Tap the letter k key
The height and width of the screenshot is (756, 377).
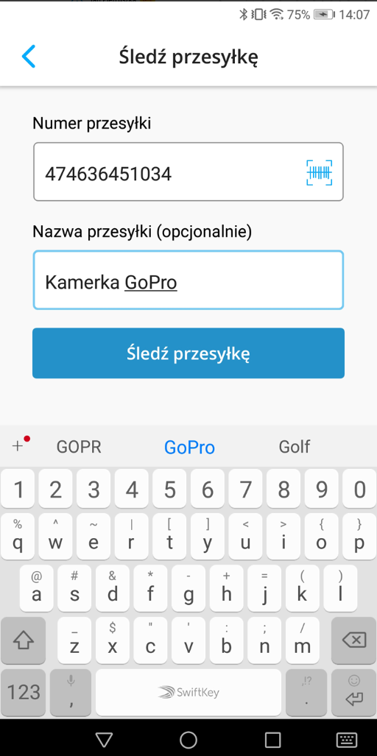click(303, 588)
